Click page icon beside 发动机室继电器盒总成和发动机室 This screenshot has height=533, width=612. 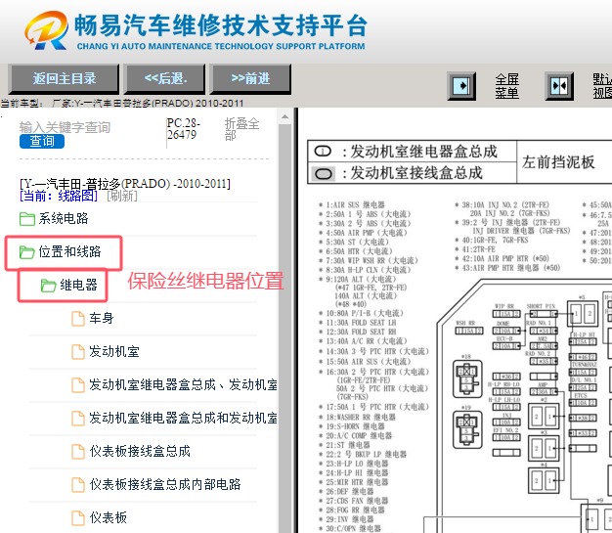click(77, 418)
